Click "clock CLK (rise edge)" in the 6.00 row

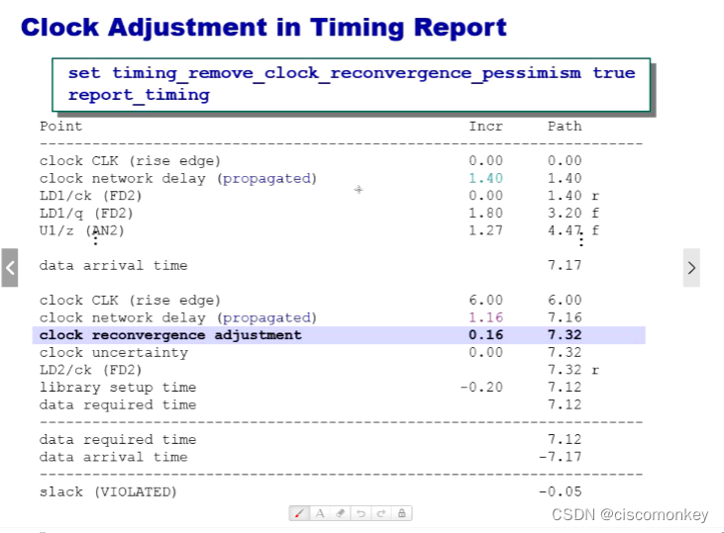[130, 301]
